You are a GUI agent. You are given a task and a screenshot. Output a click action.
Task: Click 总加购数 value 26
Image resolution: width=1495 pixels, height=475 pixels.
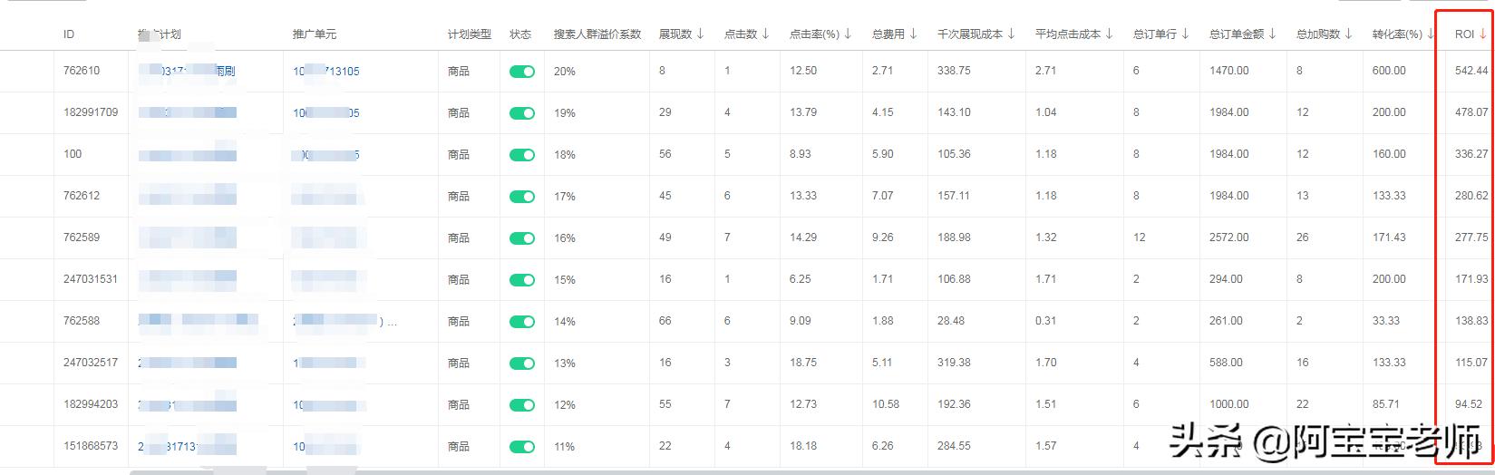click(1303, 237)
